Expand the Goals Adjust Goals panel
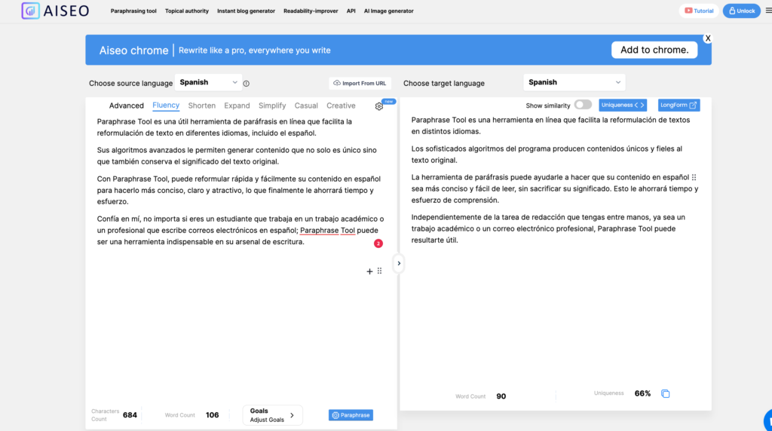The image size is (772, 431). 272,415
